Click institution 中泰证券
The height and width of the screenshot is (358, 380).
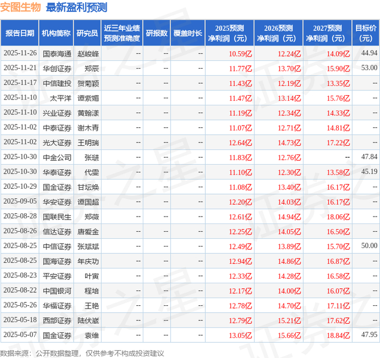(57, 128)
